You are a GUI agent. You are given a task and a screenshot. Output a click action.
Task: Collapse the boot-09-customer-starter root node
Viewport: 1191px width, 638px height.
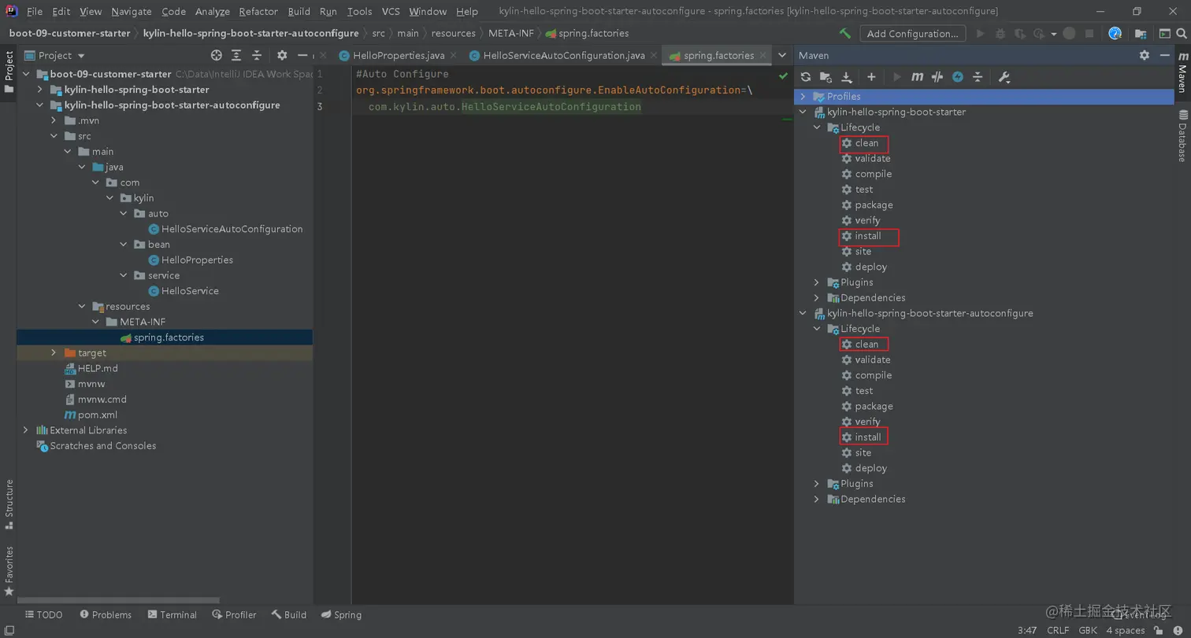pyautogui.click(x=28, y=74)
